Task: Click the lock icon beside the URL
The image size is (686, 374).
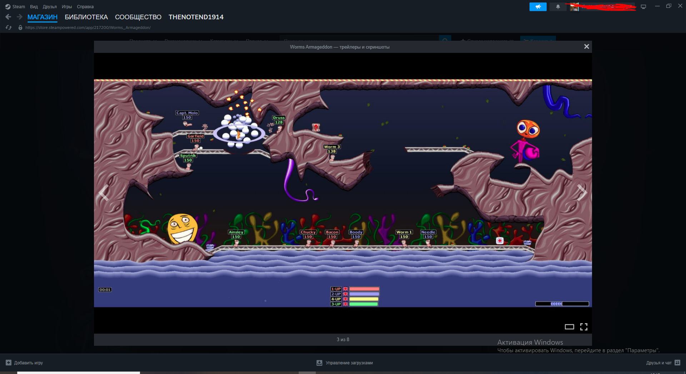Action: pyautogui.click(x=20, y=28)
